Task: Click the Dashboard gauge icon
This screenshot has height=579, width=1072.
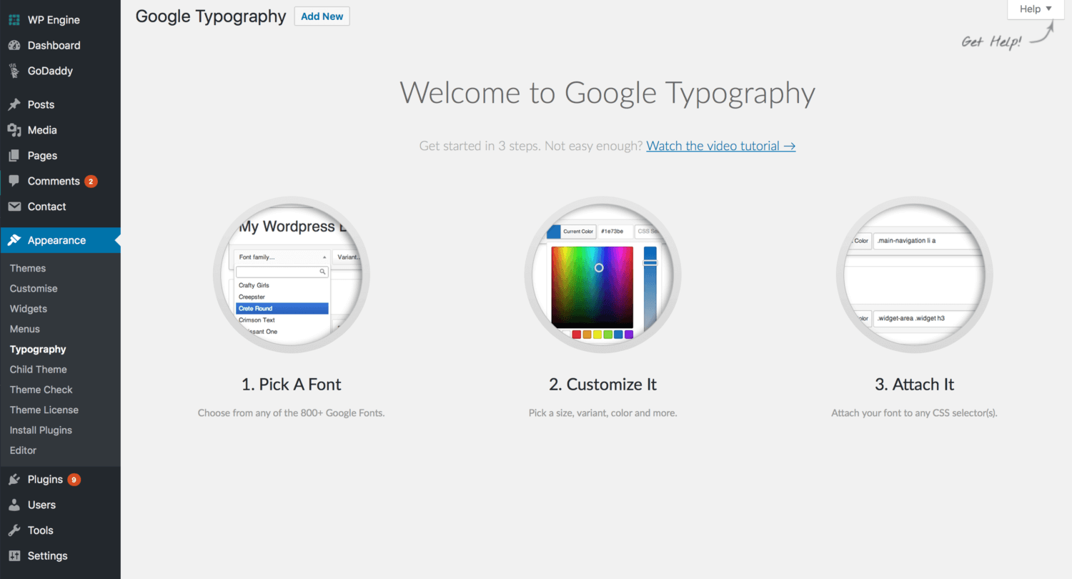Action: click(14, 46)
